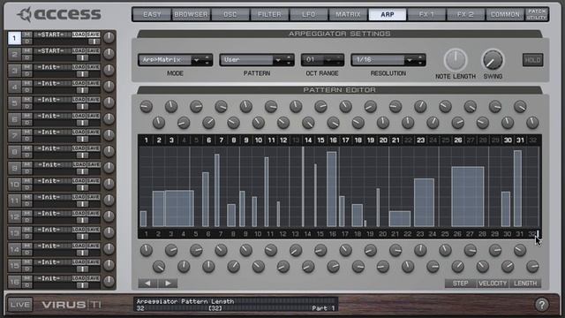Click the patch name of part 2
This screenshot has height=318, width=565.
(x=50, y=51)
